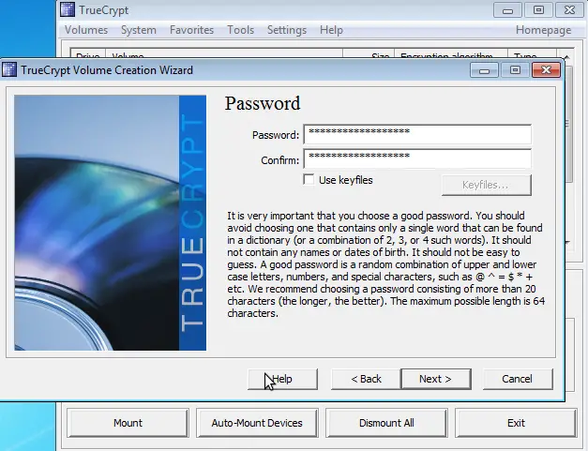The image size is (588, 451).
Task: Enable the Use keyfiles checkbox
Action: tap(309, 180)
